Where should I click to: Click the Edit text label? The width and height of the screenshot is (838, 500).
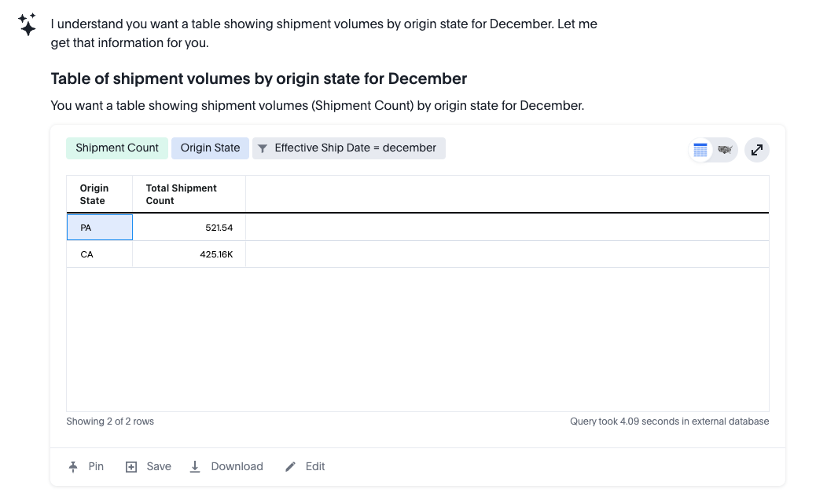point(315,467)
